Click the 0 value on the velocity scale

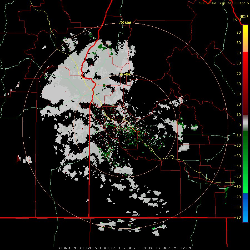[240, 125]
